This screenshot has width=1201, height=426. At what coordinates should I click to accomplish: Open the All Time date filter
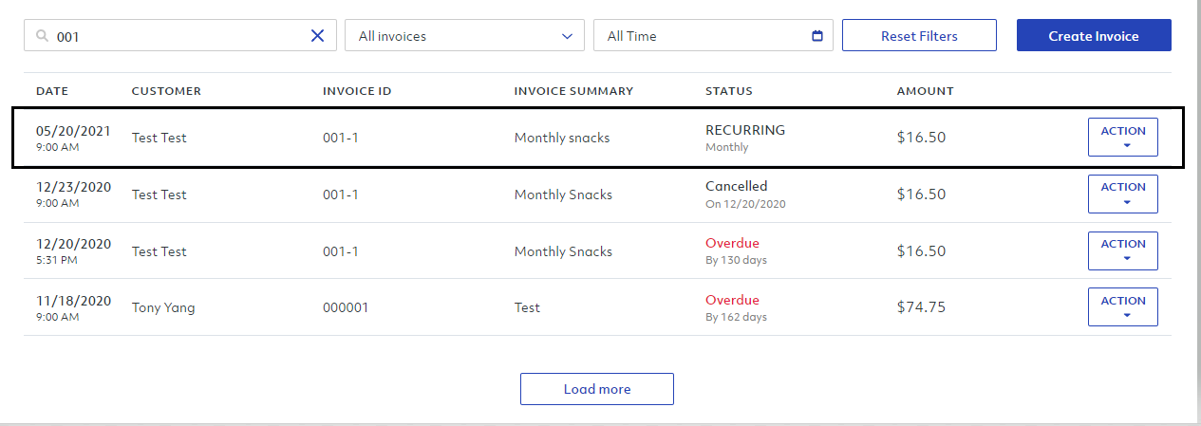point(713,36)
